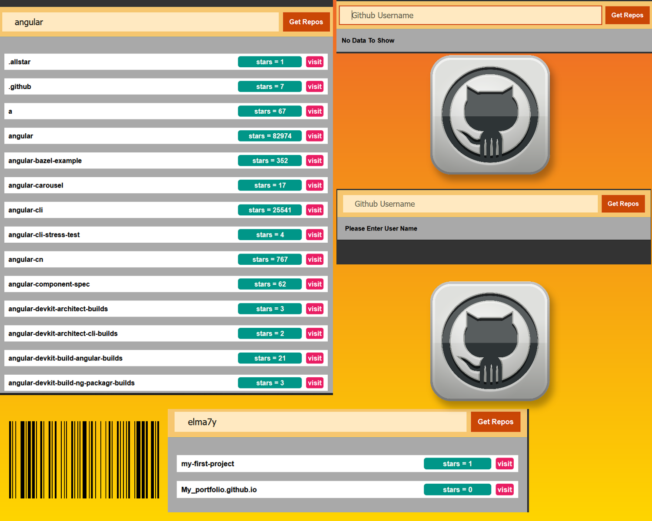
Task: Open visit link for my-first-project
Action: (504, 464)
